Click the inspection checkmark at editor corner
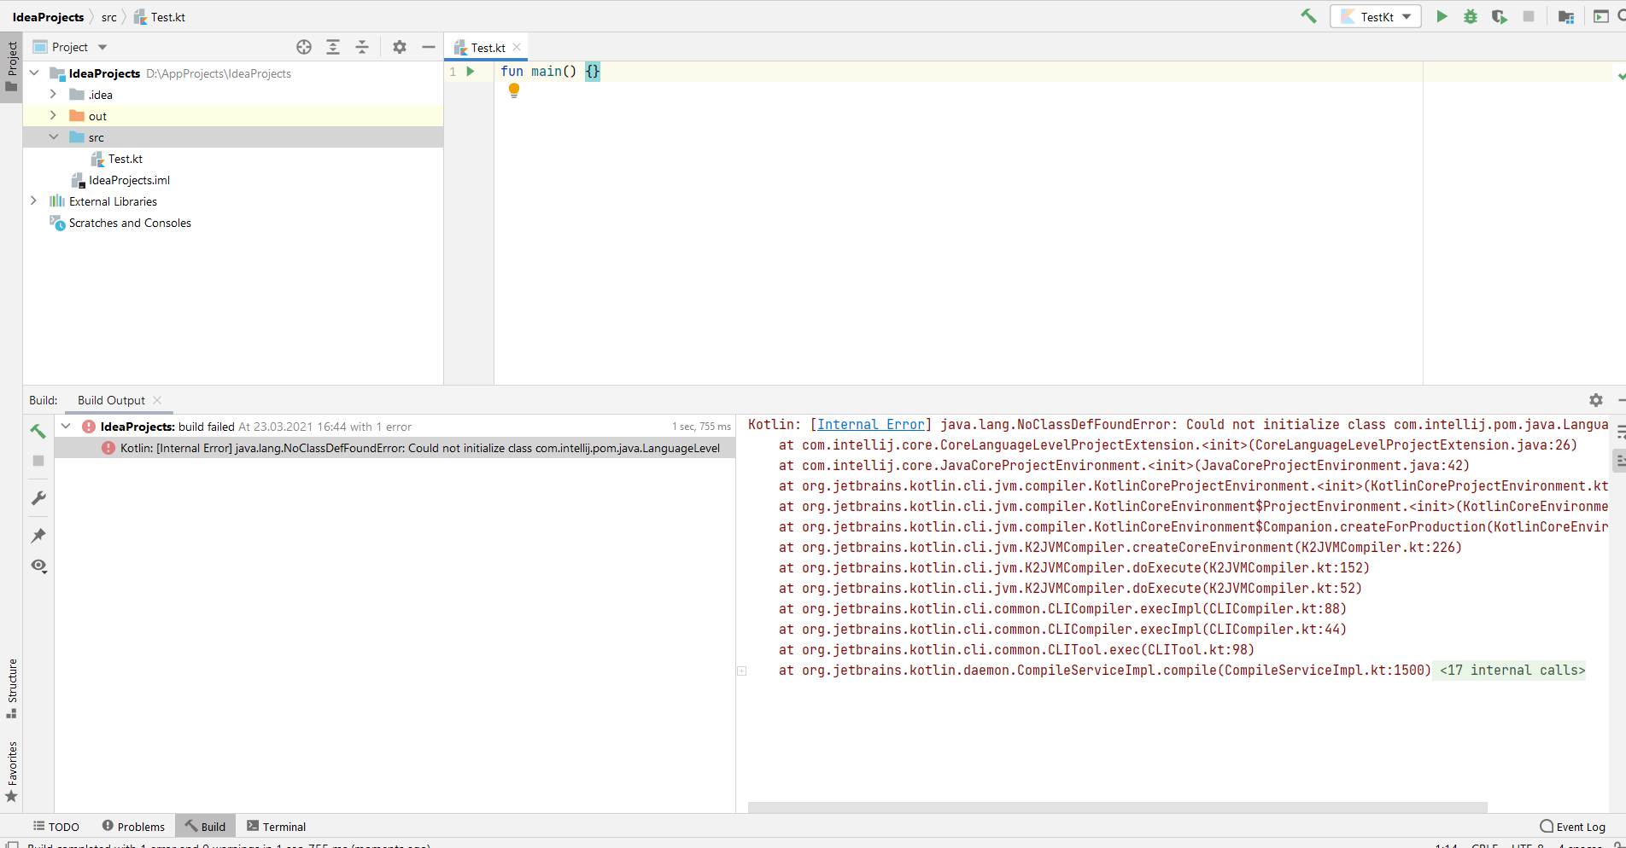The height and width of the screenshot is (848, 1626). [x=1621, y=76]
